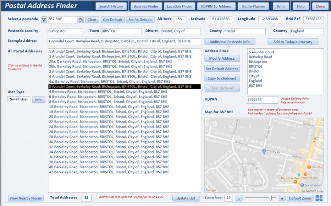Click the Address Block text box
Image resolution: width=331 pixels, height=206 pixels.
click(x=285, y=72)
